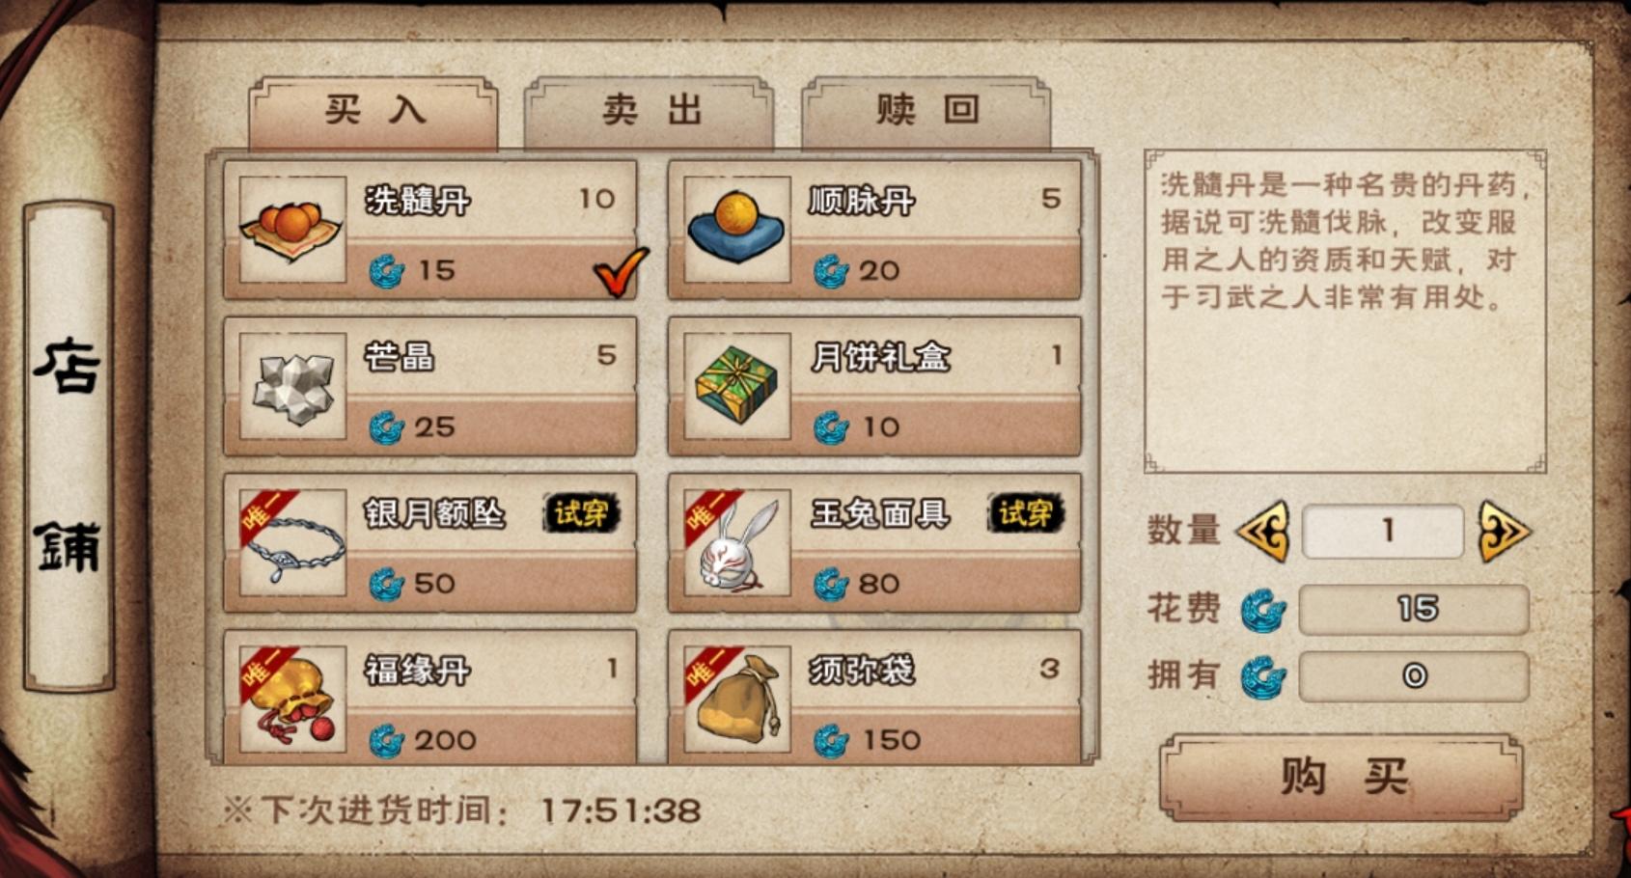Click the 花费 currency icon

click(x=1263, y=610)
